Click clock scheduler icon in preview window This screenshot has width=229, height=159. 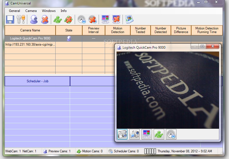click(x=171, y=134)
